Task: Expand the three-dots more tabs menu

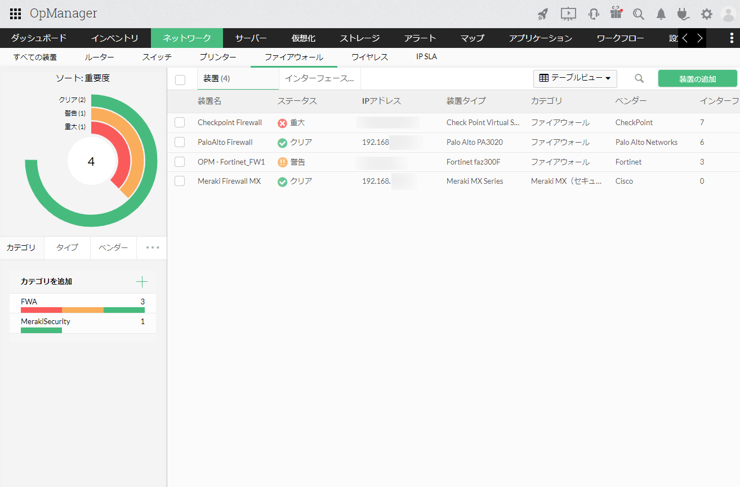Action: coord(152,247)
